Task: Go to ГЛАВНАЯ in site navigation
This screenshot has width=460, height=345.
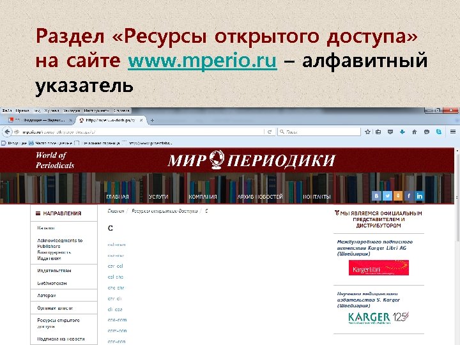Action: [118, 197]
